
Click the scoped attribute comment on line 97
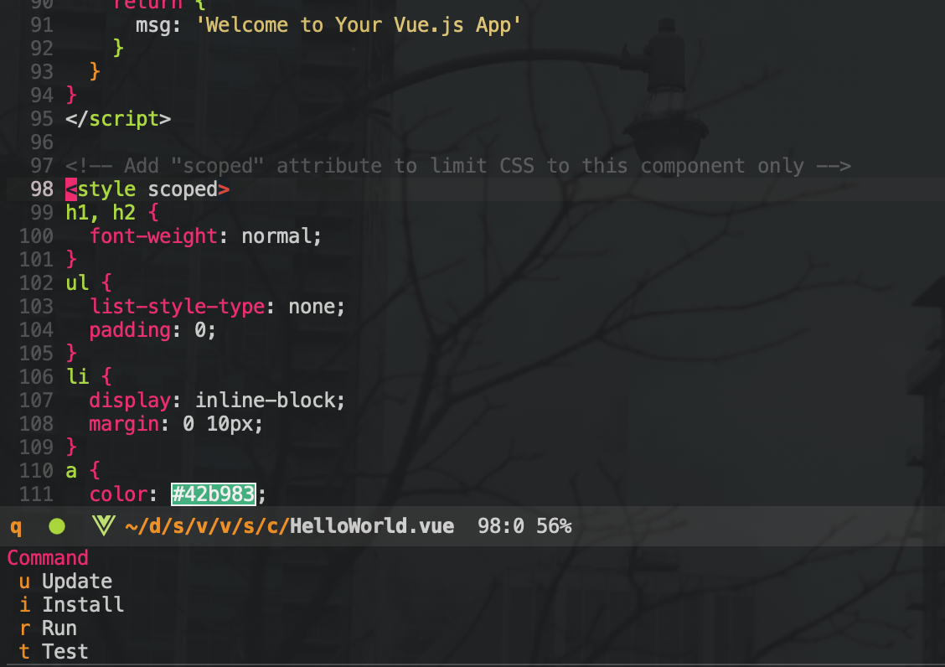pos(458,166)
